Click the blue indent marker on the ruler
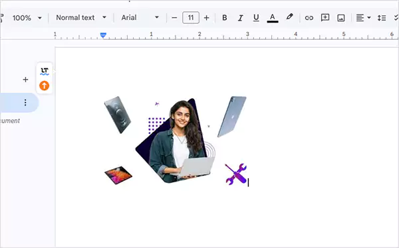Viewport: 399px width, 248px height. [x=103, y=35]
